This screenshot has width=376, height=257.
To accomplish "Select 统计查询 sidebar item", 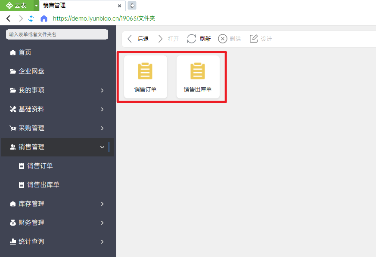I will coord(57,242).
